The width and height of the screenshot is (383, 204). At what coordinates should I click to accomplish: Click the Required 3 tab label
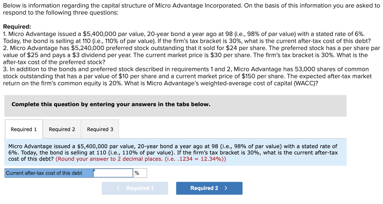pos(100,129)
